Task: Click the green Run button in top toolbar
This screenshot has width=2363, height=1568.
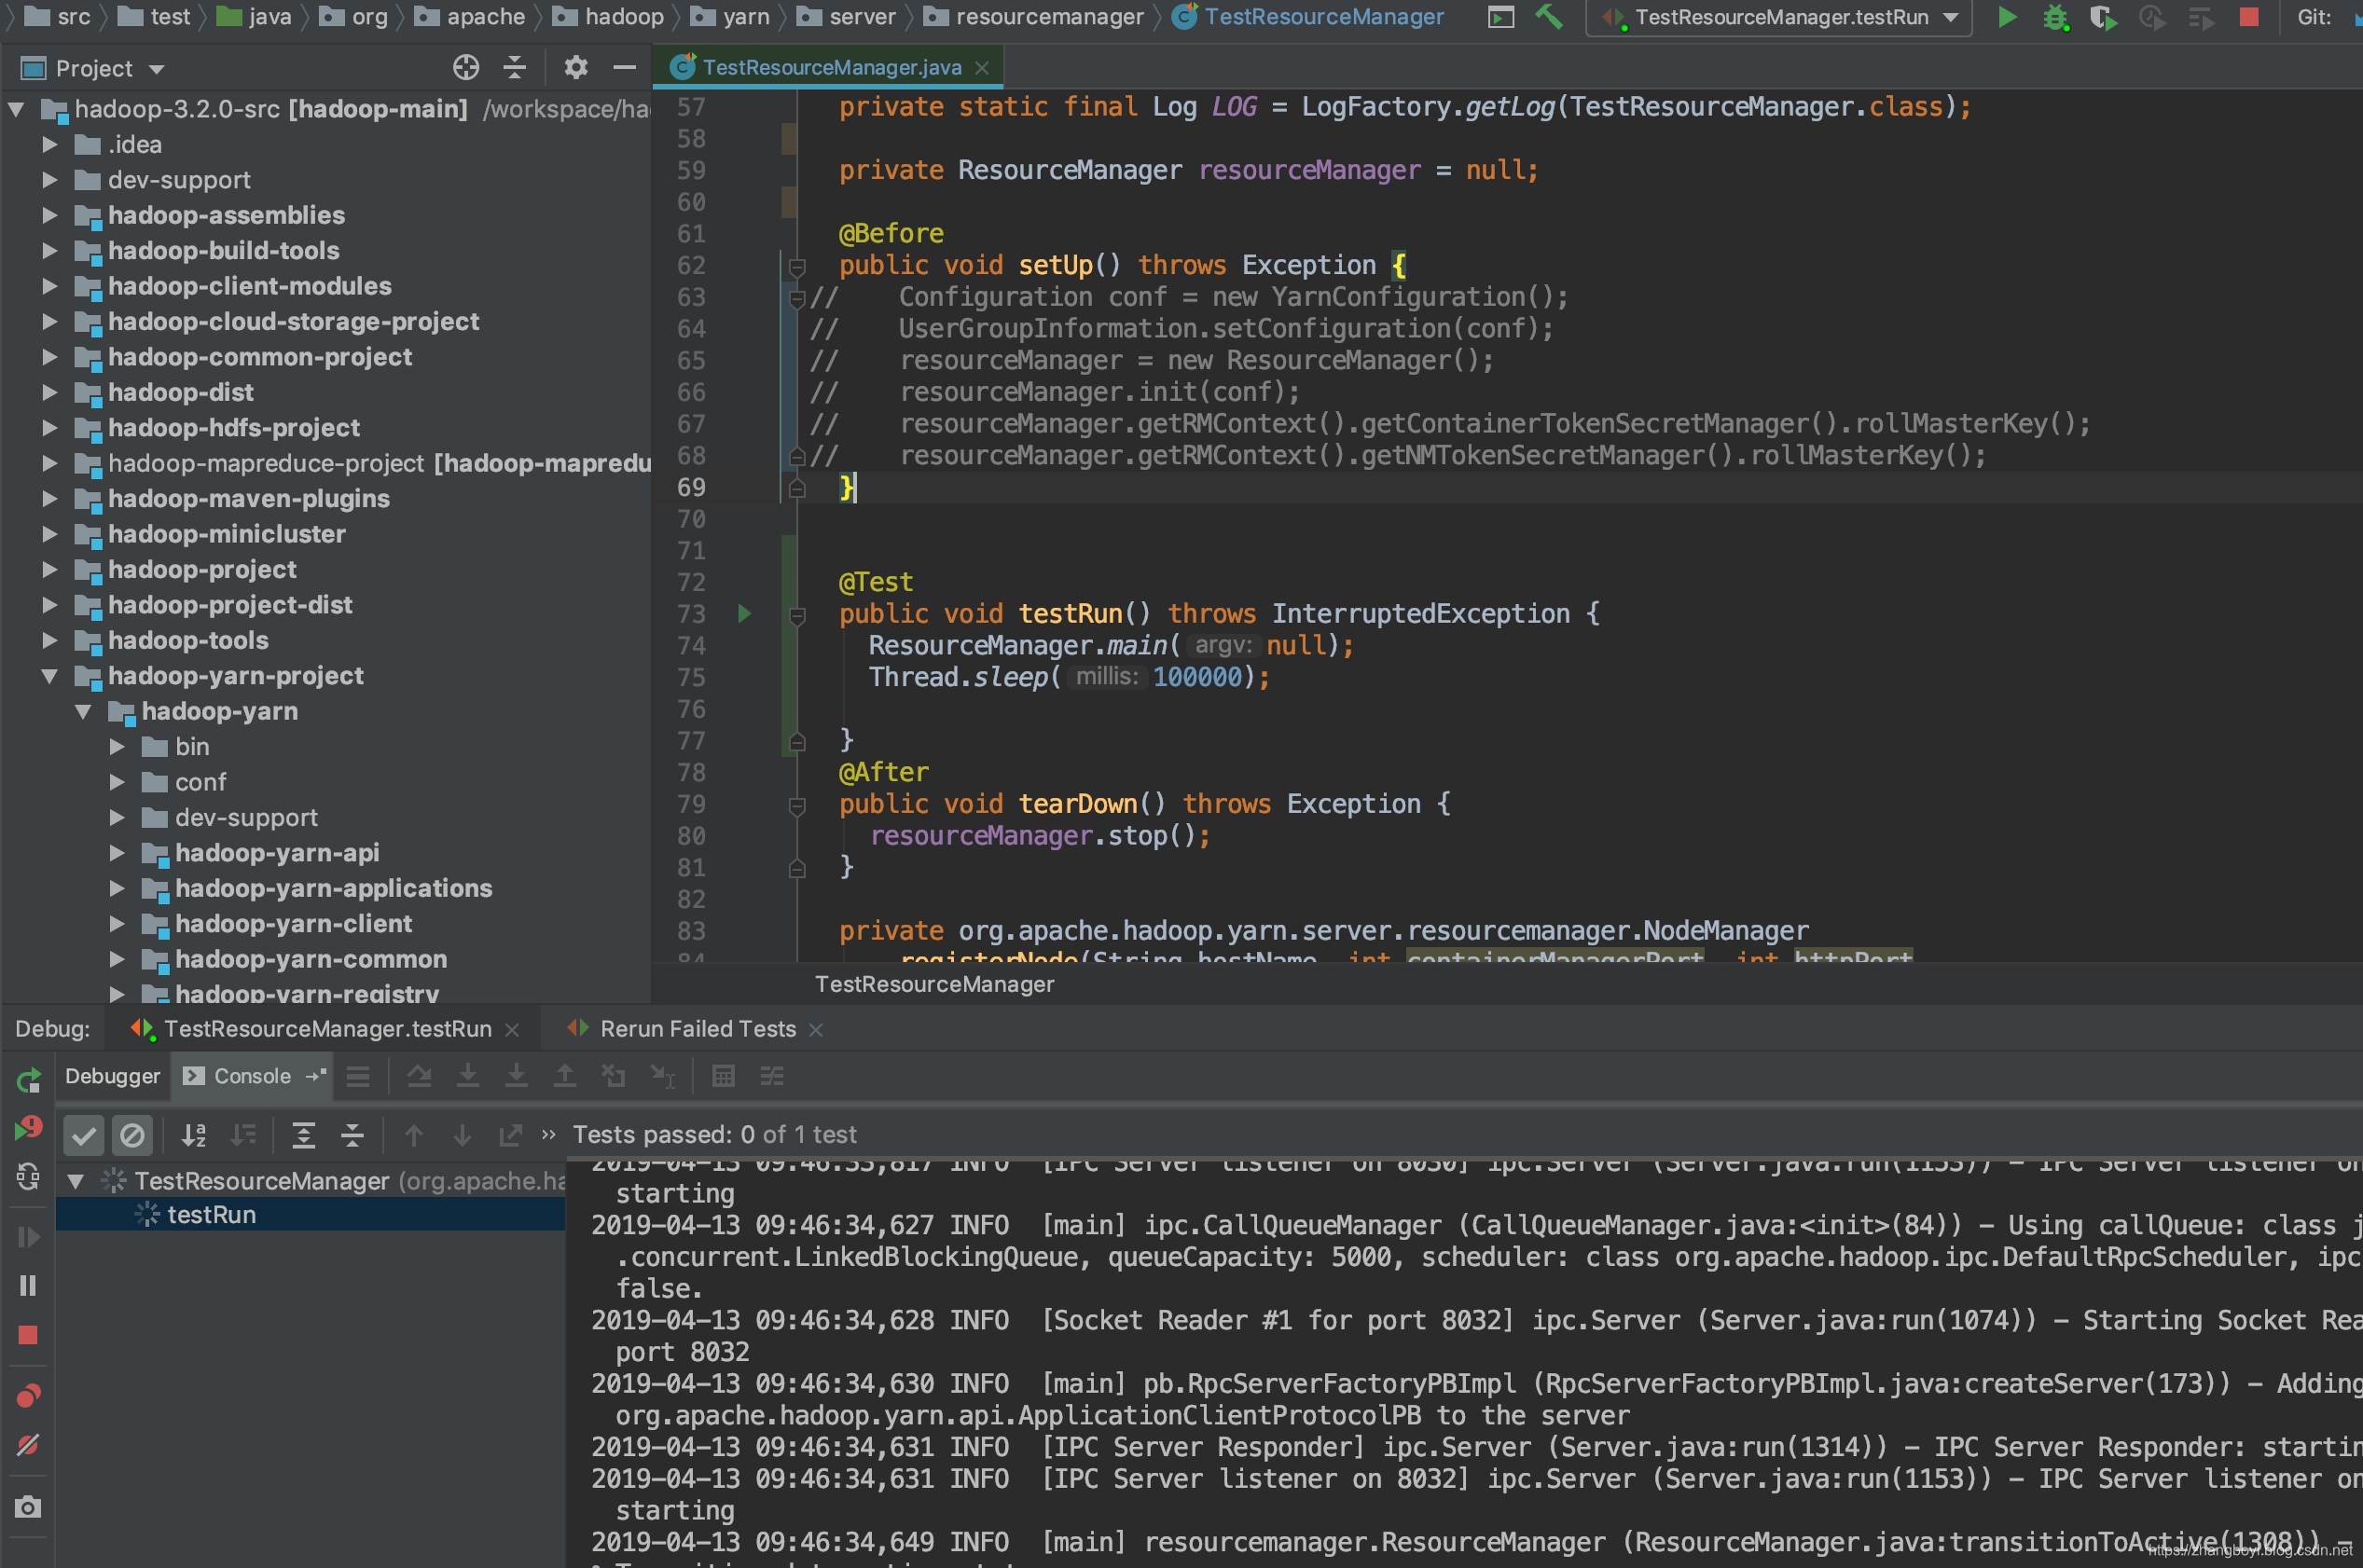Action: click(x=2006, y=17)
